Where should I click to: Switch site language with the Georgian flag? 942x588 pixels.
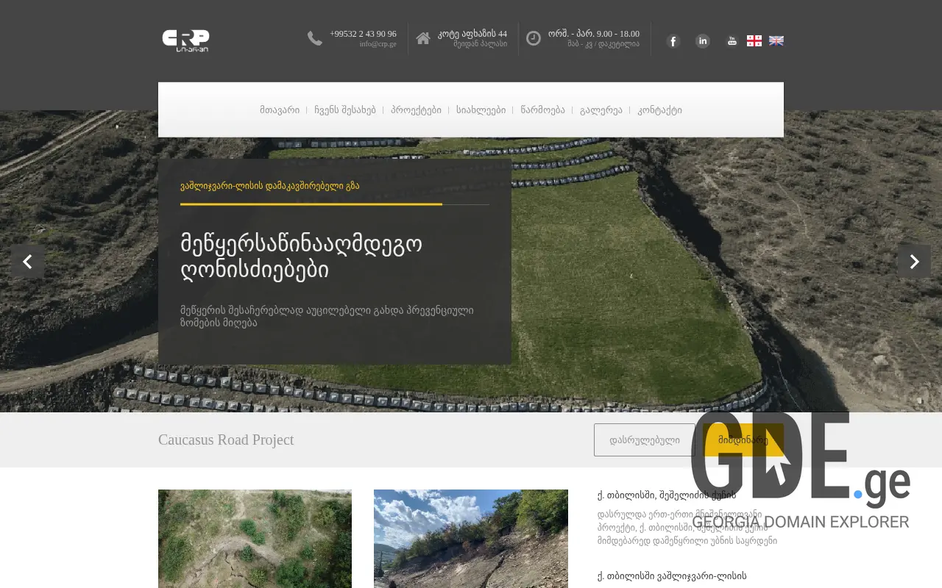tap(754, 40)
